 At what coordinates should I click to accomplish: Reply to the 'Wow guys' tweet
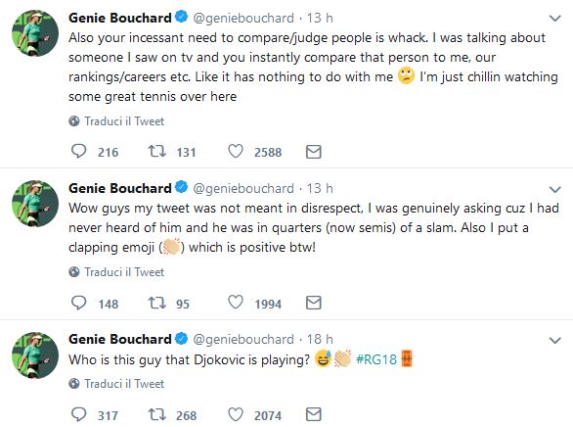coord(78,303)
